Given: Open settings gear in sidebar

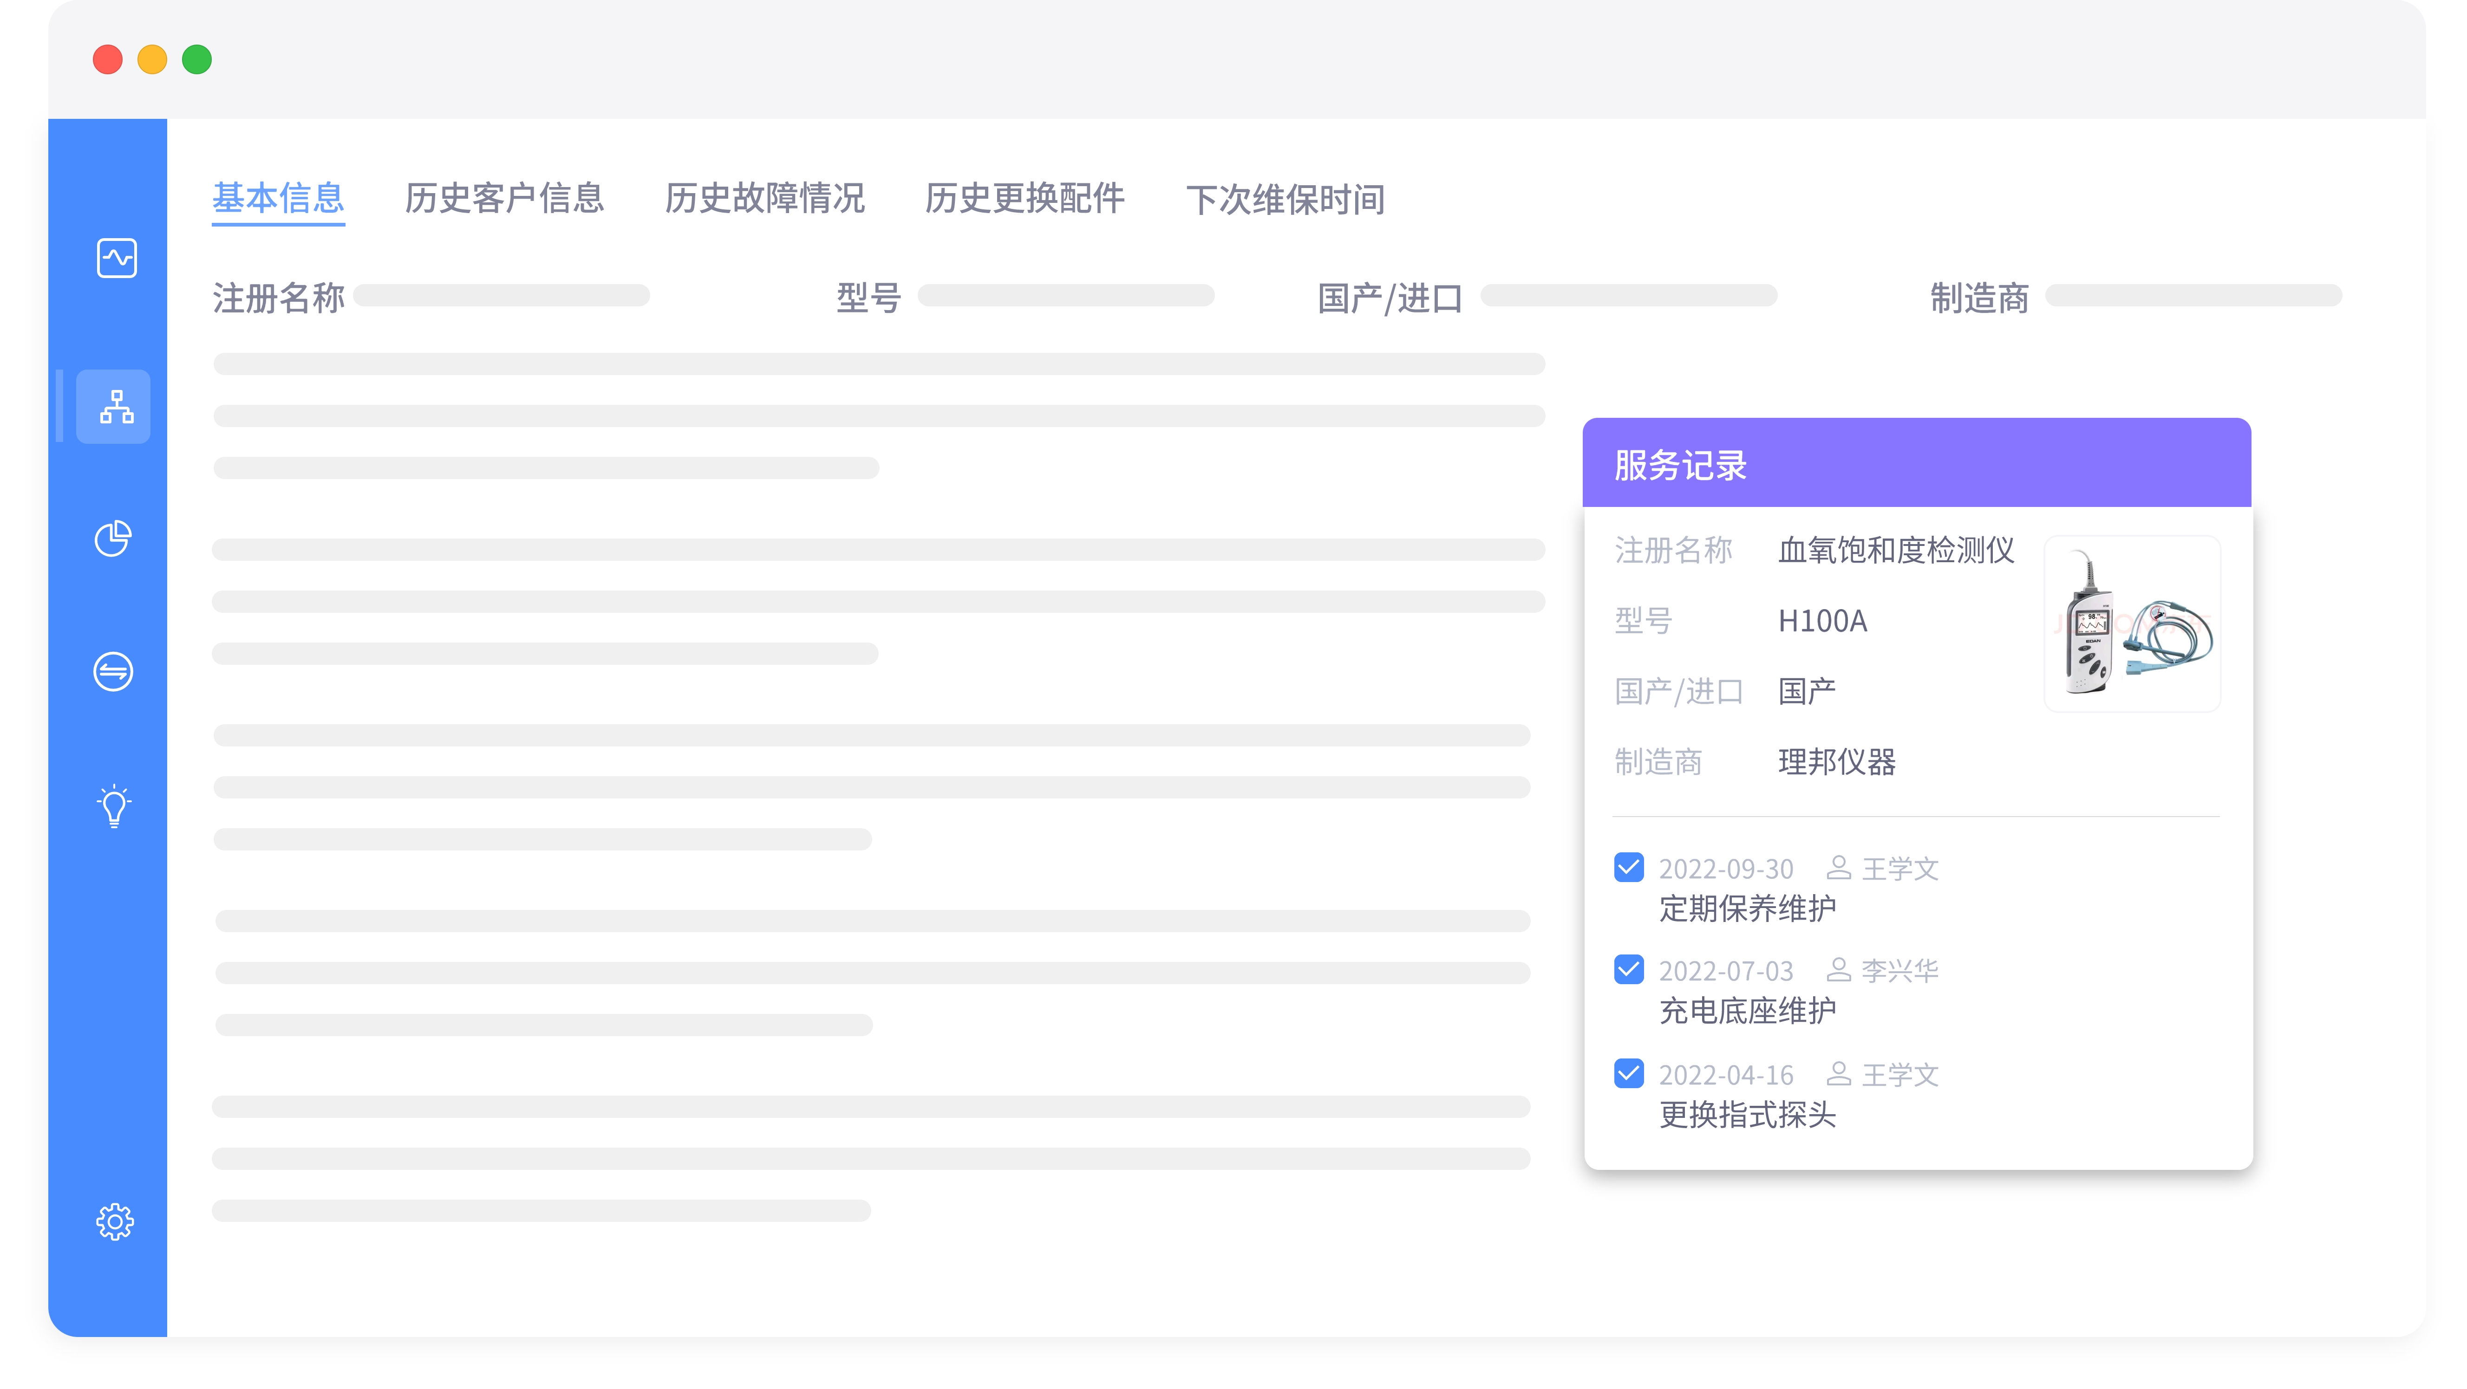Looking at the screenshot, I should tap(115, 1221).
